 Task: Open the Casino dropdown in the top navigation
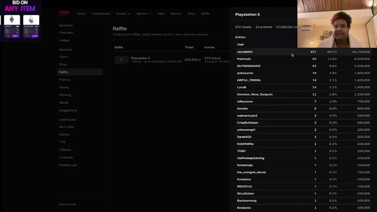123,14
